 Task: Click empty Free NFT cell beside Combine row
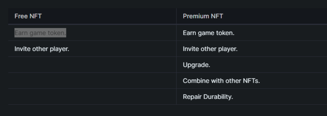pyautogui.click(x=92, y=81)
